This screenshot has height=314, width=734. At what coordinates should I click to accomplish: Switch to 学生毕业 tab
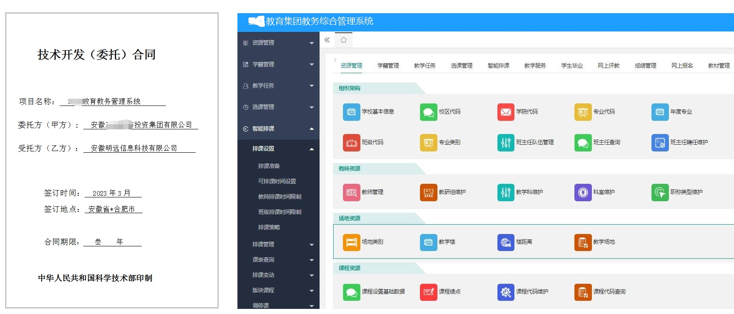[x=572, y=66]
